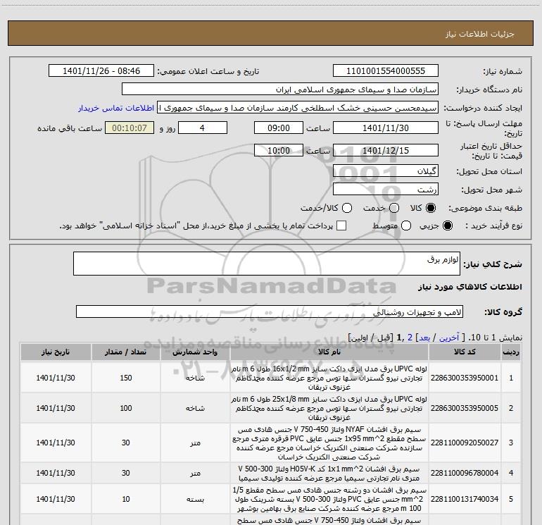Click the days remaining field showing 4
Viewport: 542px width, 525px height.
click(x=202, y=128)
